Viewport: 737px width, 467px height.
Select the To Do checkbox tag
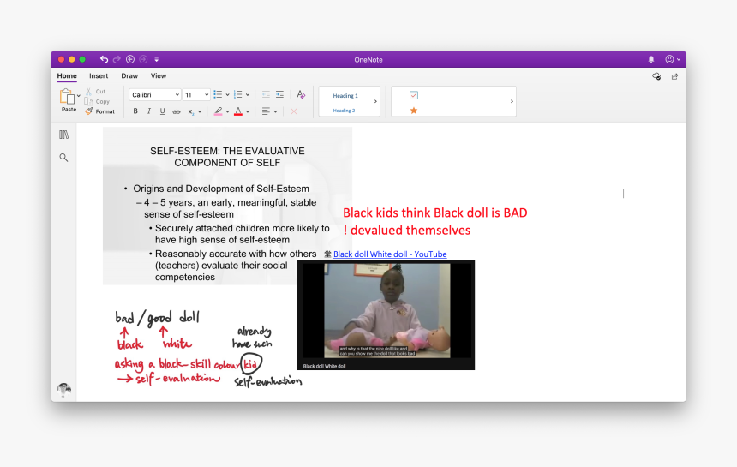pyautogui.click(x=414, y=95)
